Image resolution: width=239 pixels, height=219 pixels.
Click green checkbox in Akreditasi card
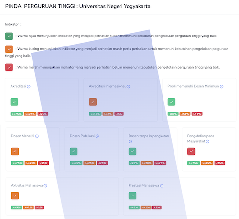pos(14,102)
